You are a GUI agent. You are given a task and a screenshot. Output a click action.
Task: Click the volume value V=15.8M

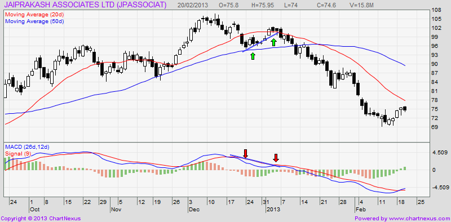(x=361, y=5)
